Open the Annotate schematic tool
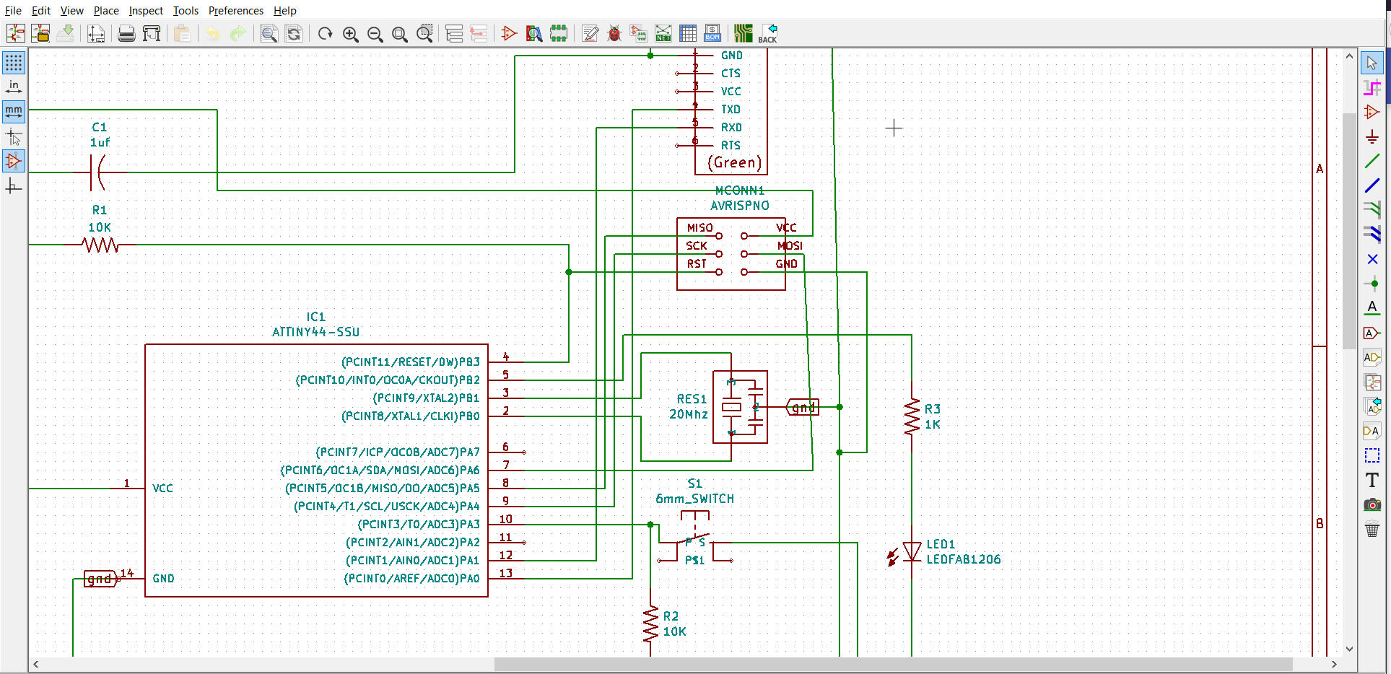The width and height of the screenshot is (1391, 674). [x=590, y=33]
